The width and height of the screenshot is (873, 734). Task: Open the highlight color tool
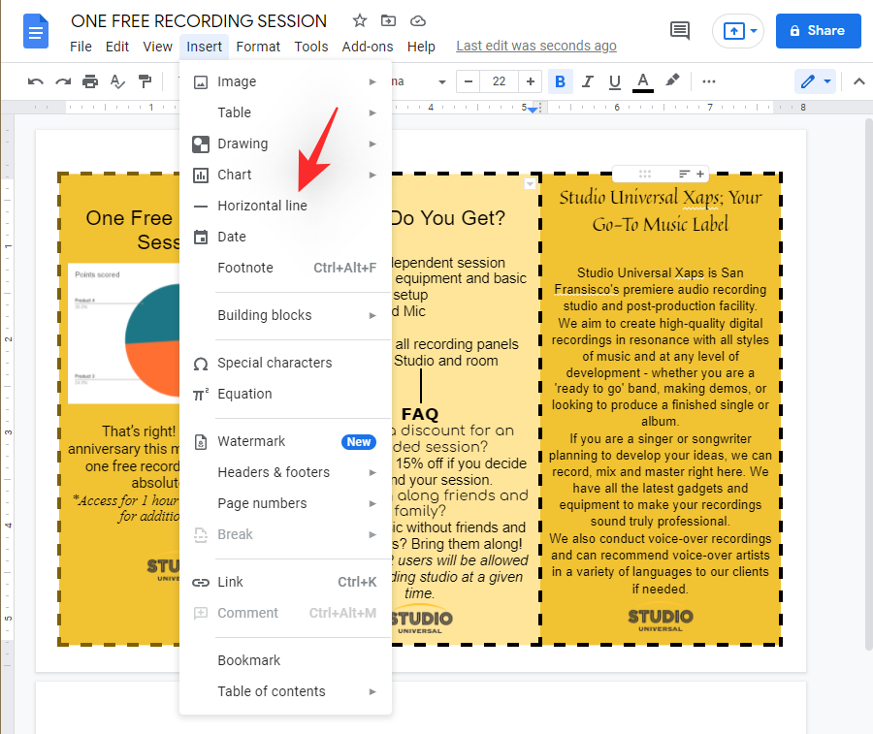(x=672, y=81)
